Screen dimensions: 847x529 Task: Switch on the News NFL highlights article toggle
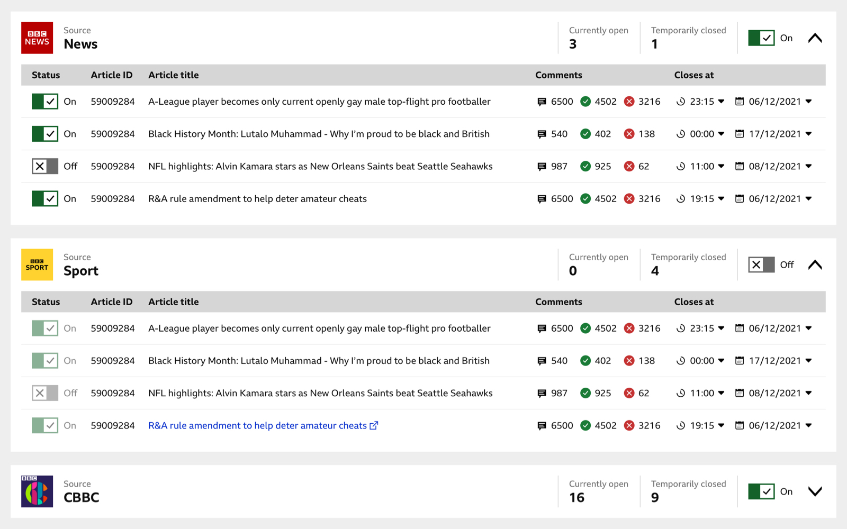tap(45, 167)
